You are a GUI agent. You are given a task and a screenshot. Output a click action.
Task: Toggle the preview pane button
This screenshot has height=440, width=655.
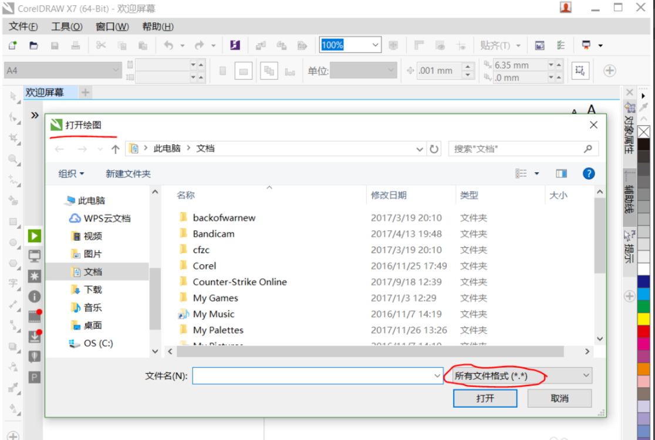tap(562, 173)
